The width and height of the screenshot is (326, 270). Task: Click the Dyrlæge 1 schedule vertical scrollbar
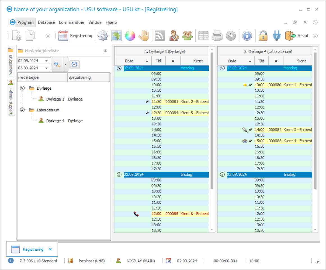(x=212, y=121)
